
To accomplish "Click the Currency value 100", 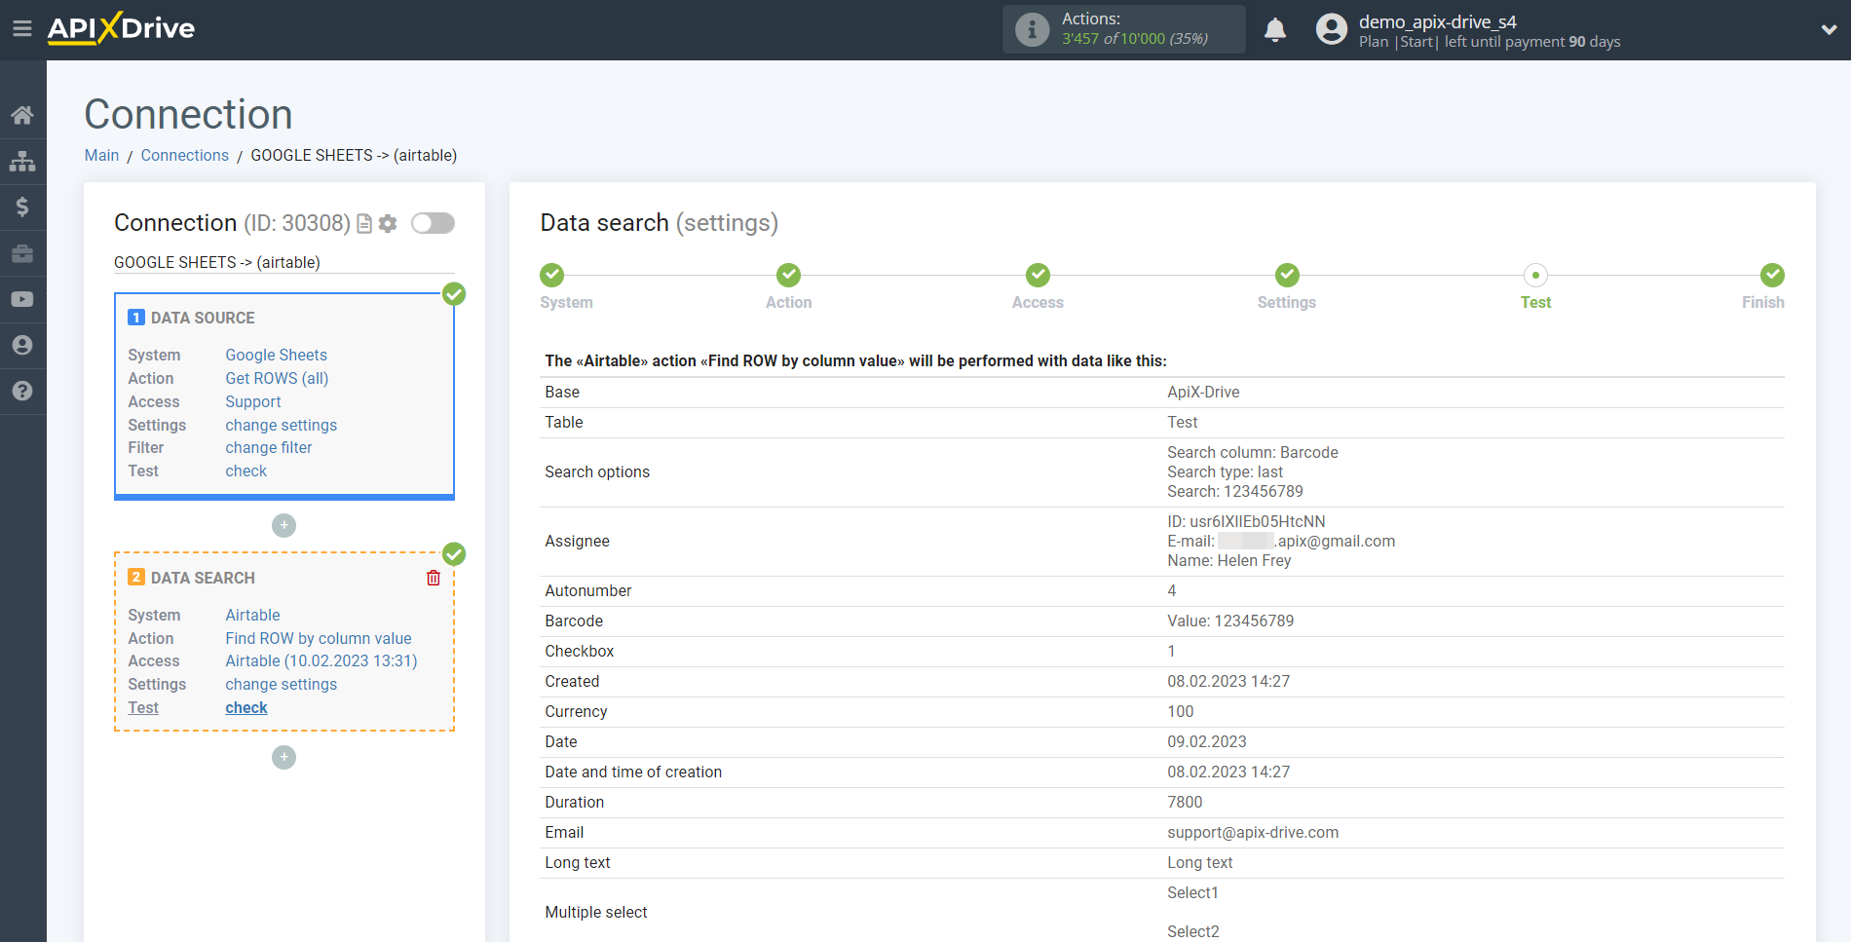I will click(x=1180, y=711).
